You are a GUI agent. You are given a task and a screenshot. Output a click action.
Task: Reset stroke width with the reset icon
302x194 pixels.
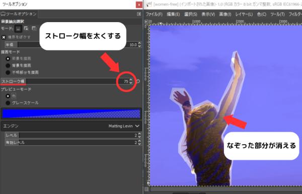coord(138,81)
